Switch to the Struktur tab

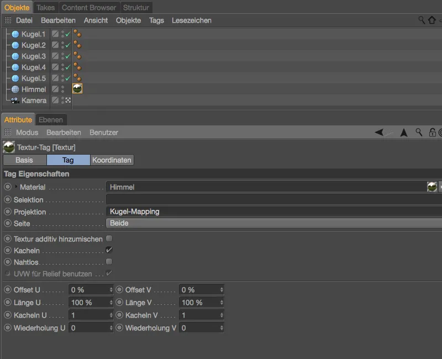point(136,8)
